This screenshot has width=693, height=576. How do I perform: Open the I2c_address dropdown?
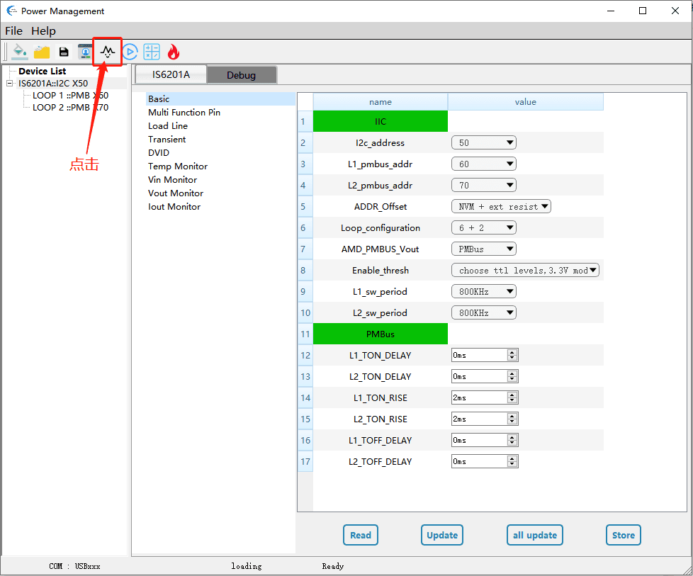pos(483,143)
